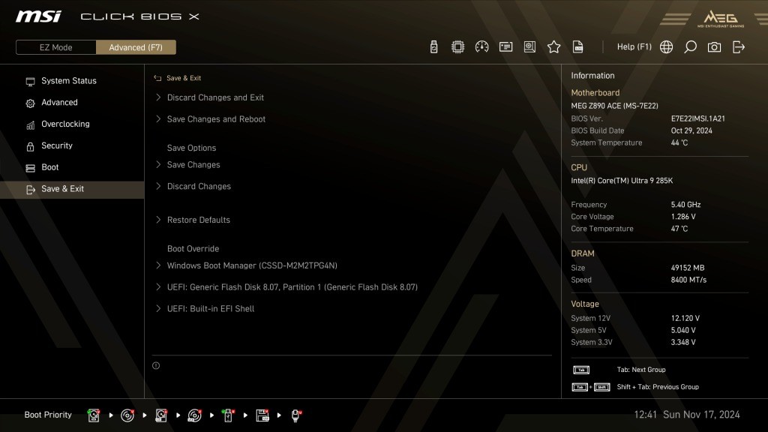This screenshot has height=432, width=768.
Task: Click the frequency value 5.40 GHz
Action: tap(685, 205)
